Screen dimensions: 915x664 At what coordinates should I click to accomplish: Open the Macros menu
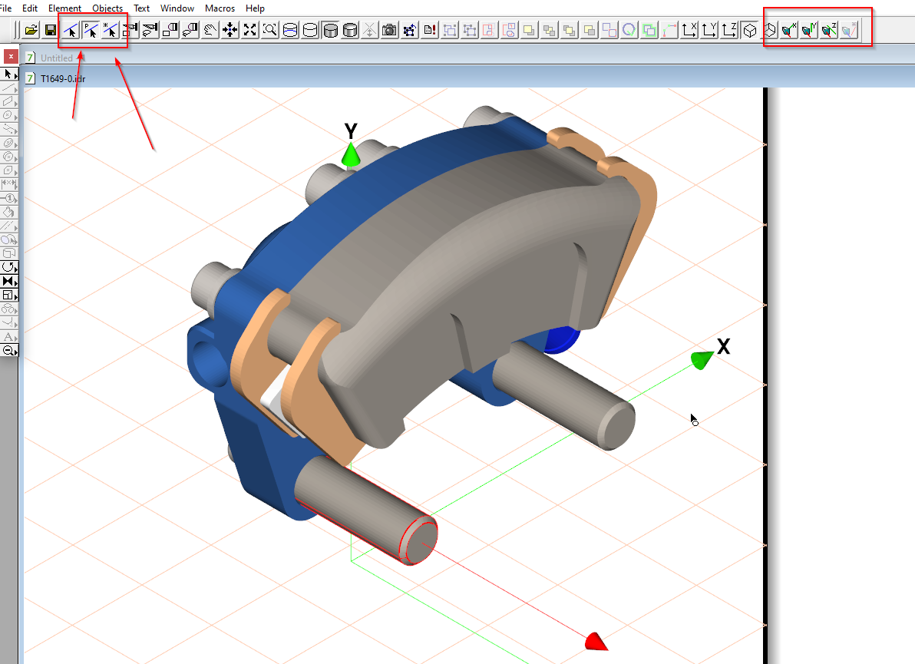[220, 8]
